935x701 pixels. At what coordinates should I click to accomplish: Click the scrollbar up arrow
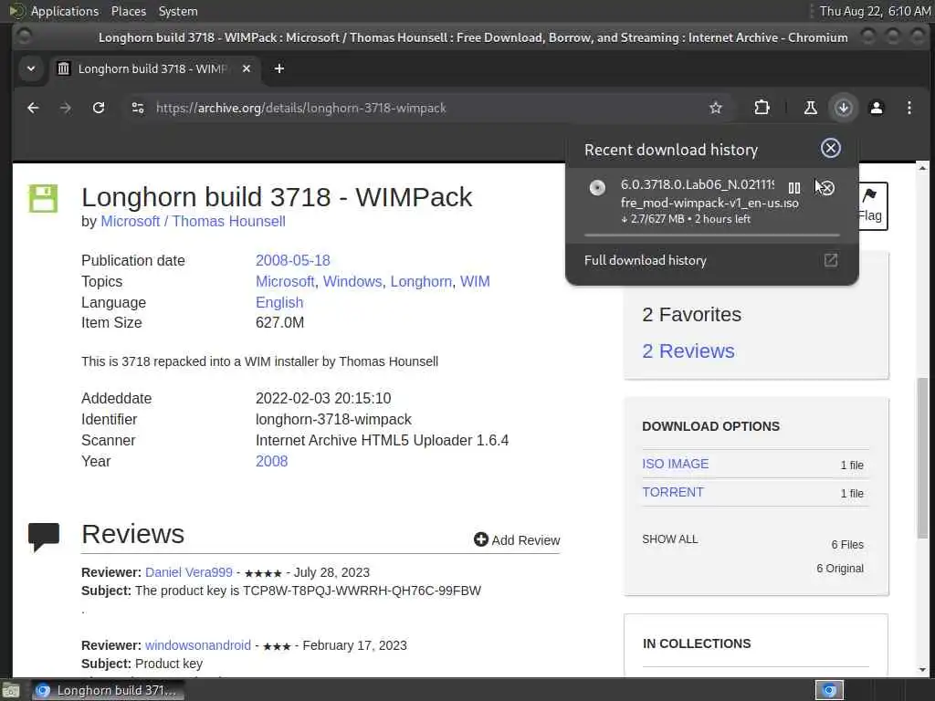click(x=922, y=168)
